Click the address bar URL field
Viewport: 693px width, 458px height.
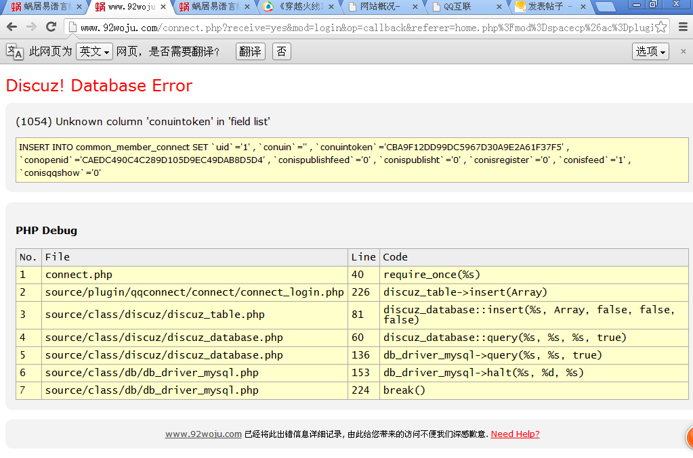366,28
